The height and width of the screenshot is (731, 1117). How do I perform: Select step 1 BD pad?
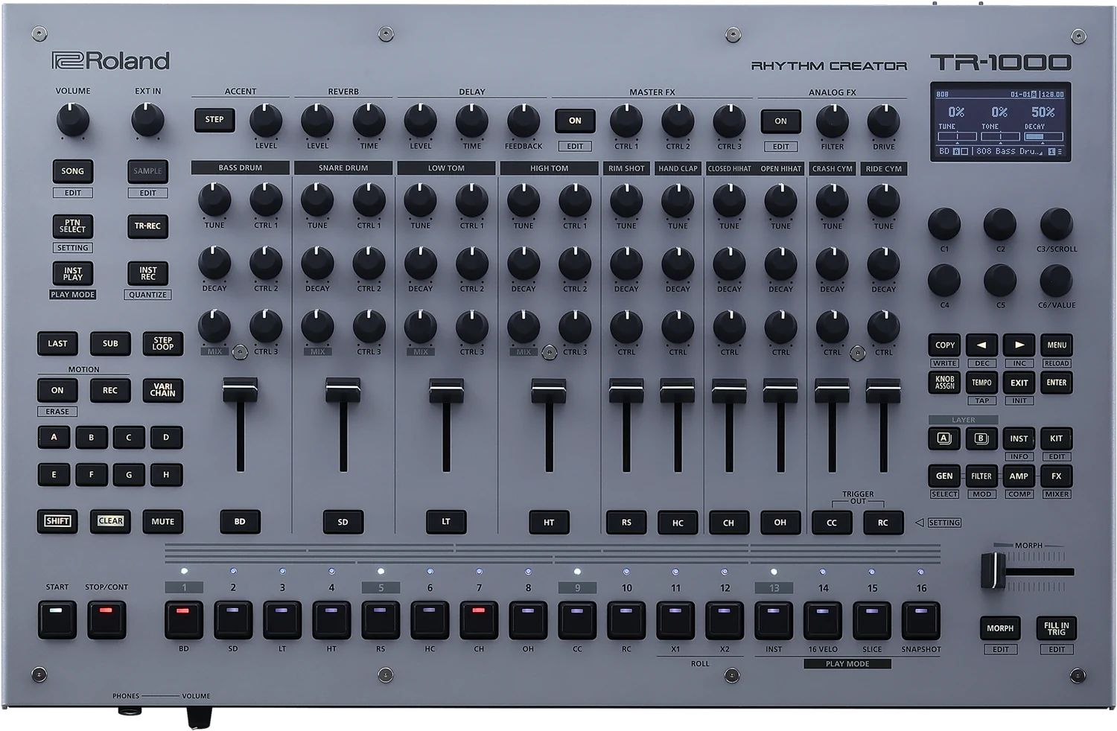point(184,619)
